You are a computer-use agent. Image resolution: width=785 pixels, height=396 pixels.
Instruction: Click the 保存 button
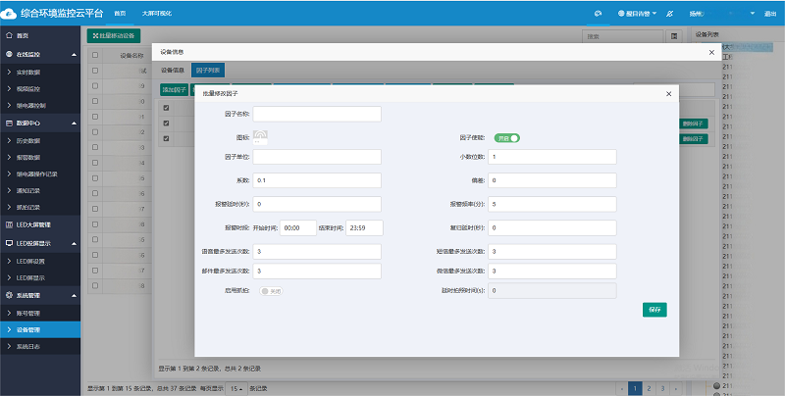654,309
